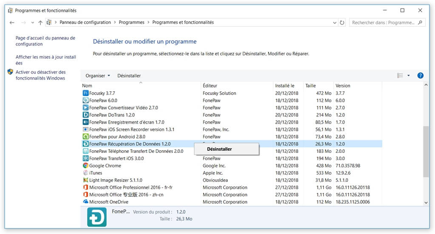This screenshot has height=234, width=435.
Task: Click the scrollbar up arrow
Action: pyautogui.click(x=426, y=85)
